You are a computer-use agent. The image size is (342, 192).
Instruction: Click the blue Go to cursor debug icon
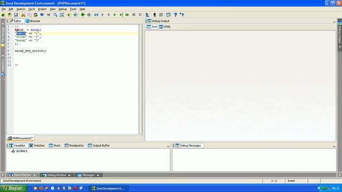[x=96, y=15]
